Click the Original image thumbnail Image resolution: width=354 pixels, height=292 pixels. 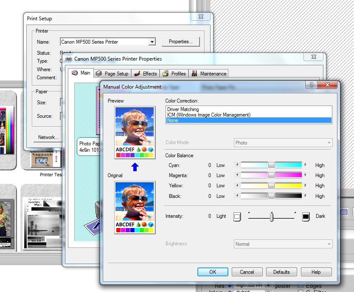pos(135,207)
